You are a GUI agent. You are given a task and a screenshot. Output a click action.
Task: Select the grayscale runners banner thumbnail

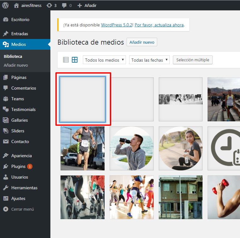(180, 99)
